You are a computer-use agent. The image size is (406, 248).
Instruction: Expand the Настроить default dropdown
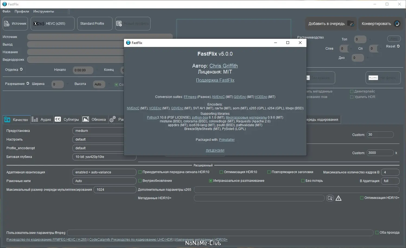[x=98, y=139]
